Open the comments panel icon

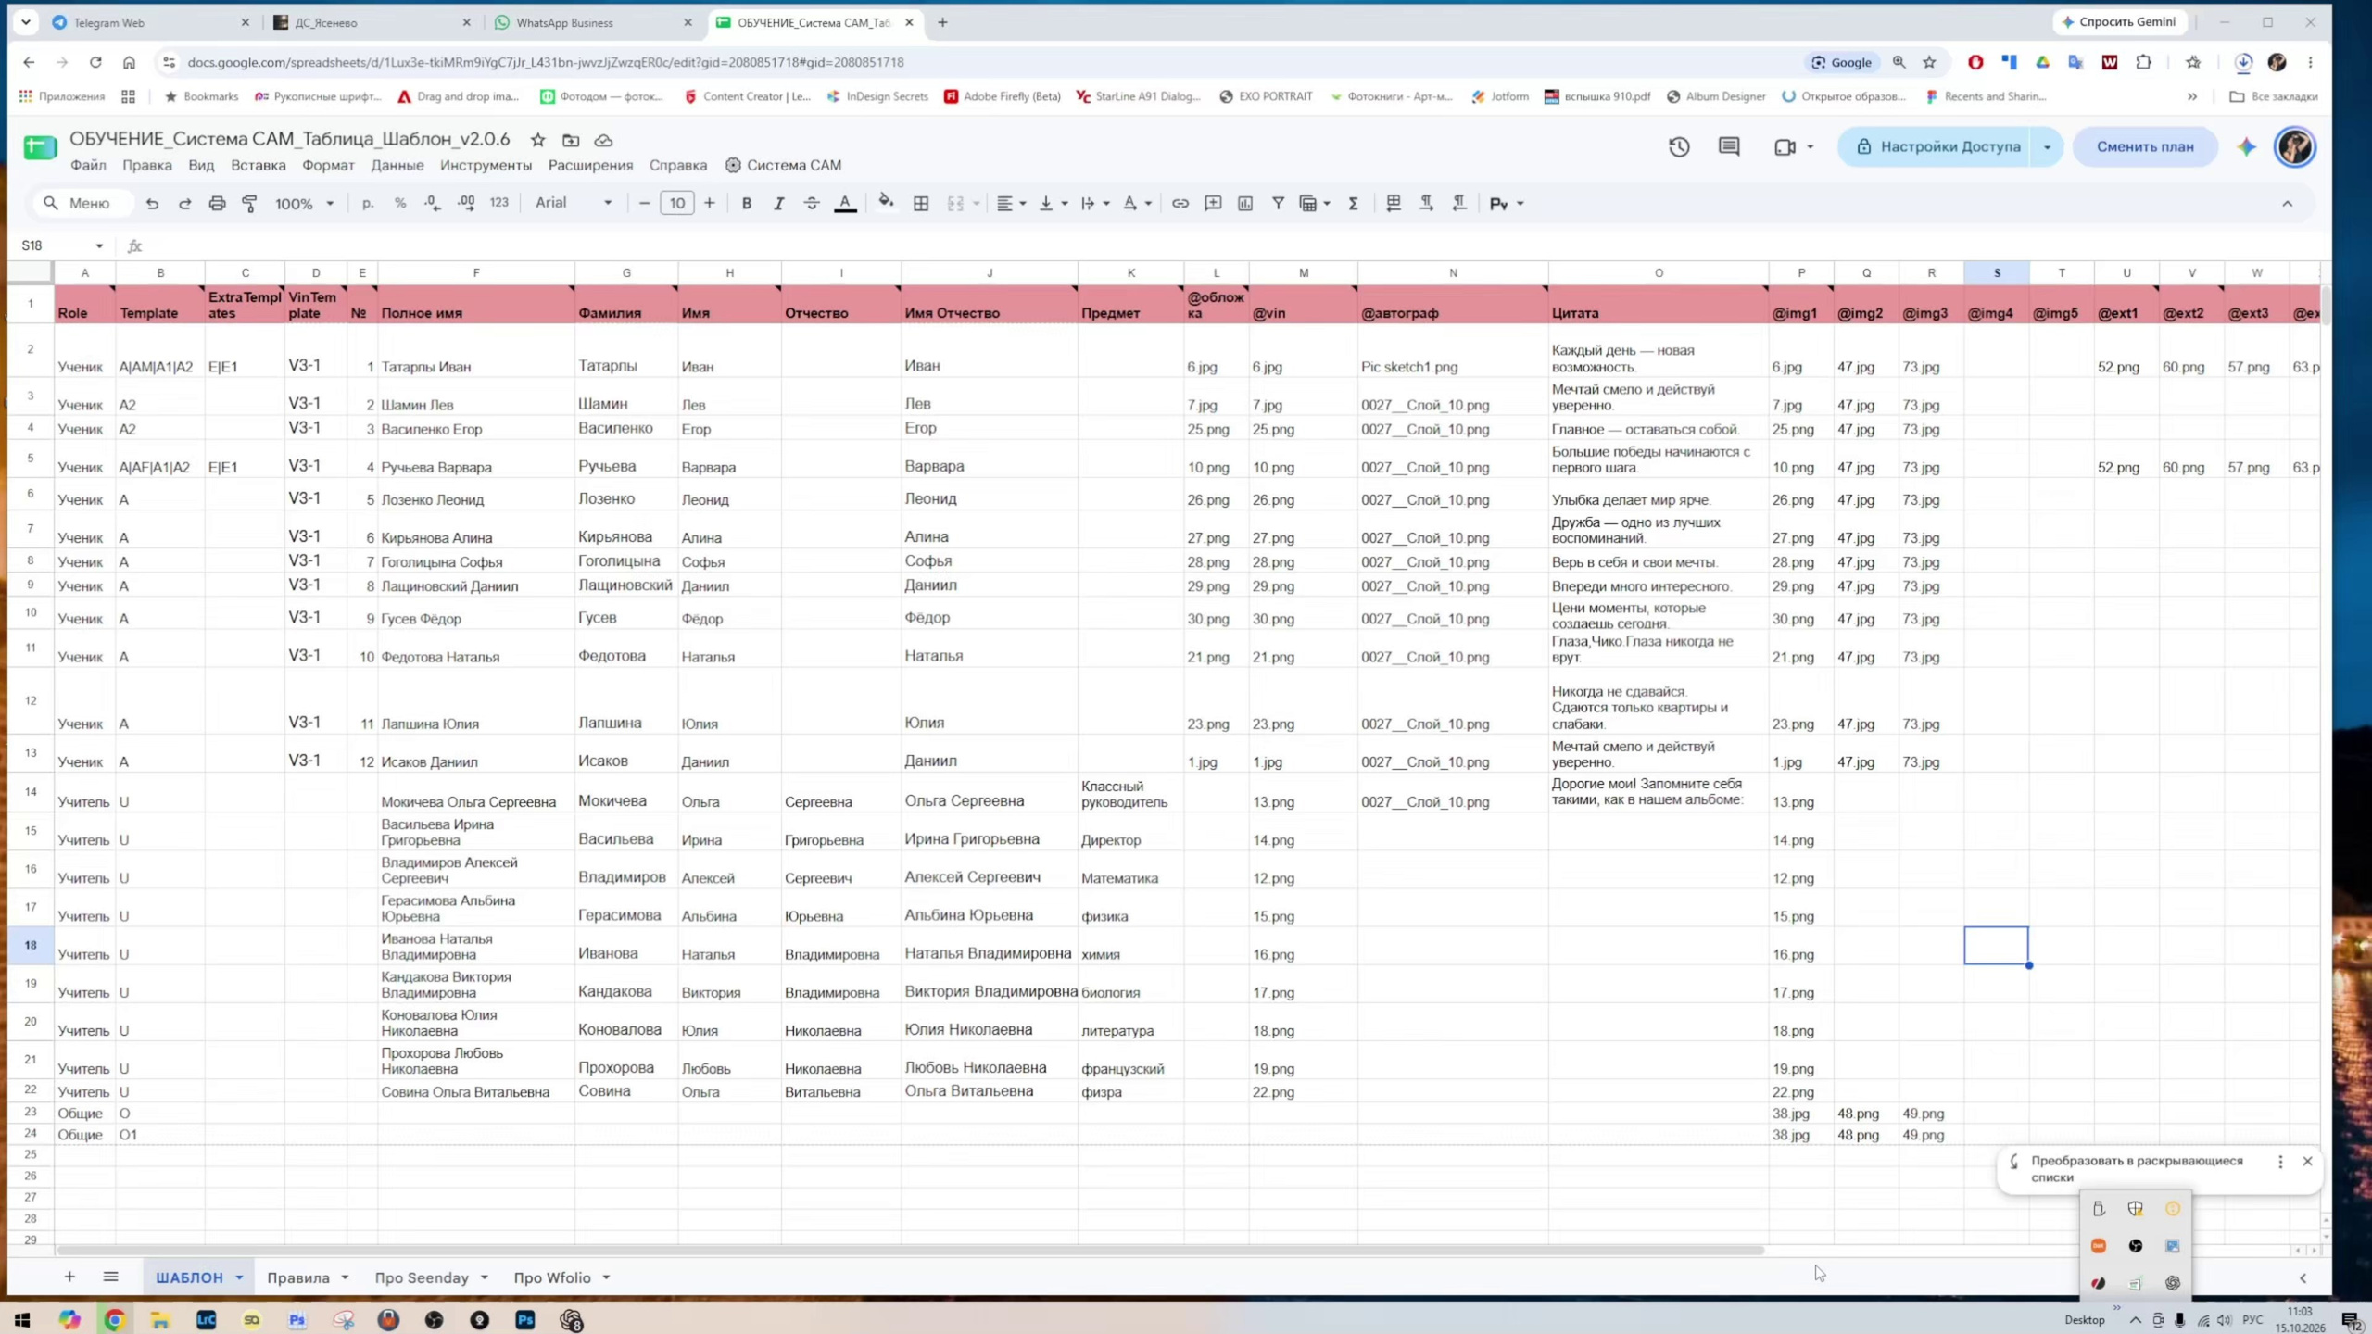[1729, 146]
